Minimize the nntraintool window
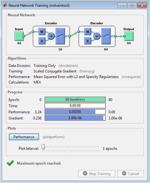 [x=122, y=6]
